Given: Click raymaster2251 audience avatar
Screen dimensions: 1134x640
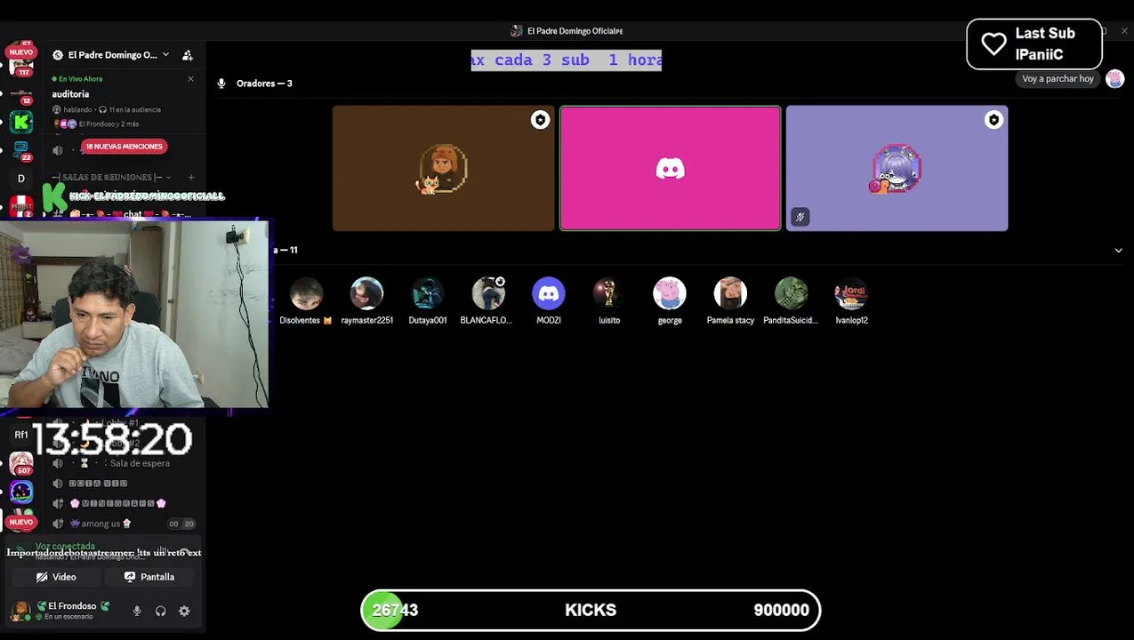Looking at the screenshot, I should tap(366, 293).
